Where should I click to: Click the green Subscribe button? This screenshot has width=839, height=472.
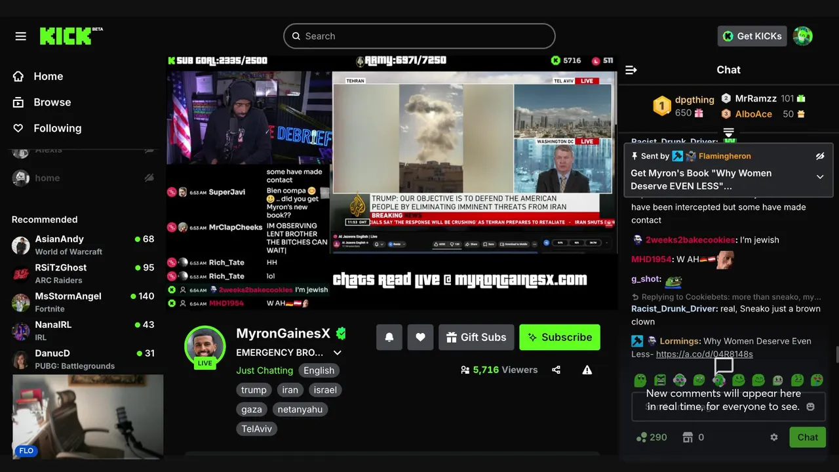560,337
